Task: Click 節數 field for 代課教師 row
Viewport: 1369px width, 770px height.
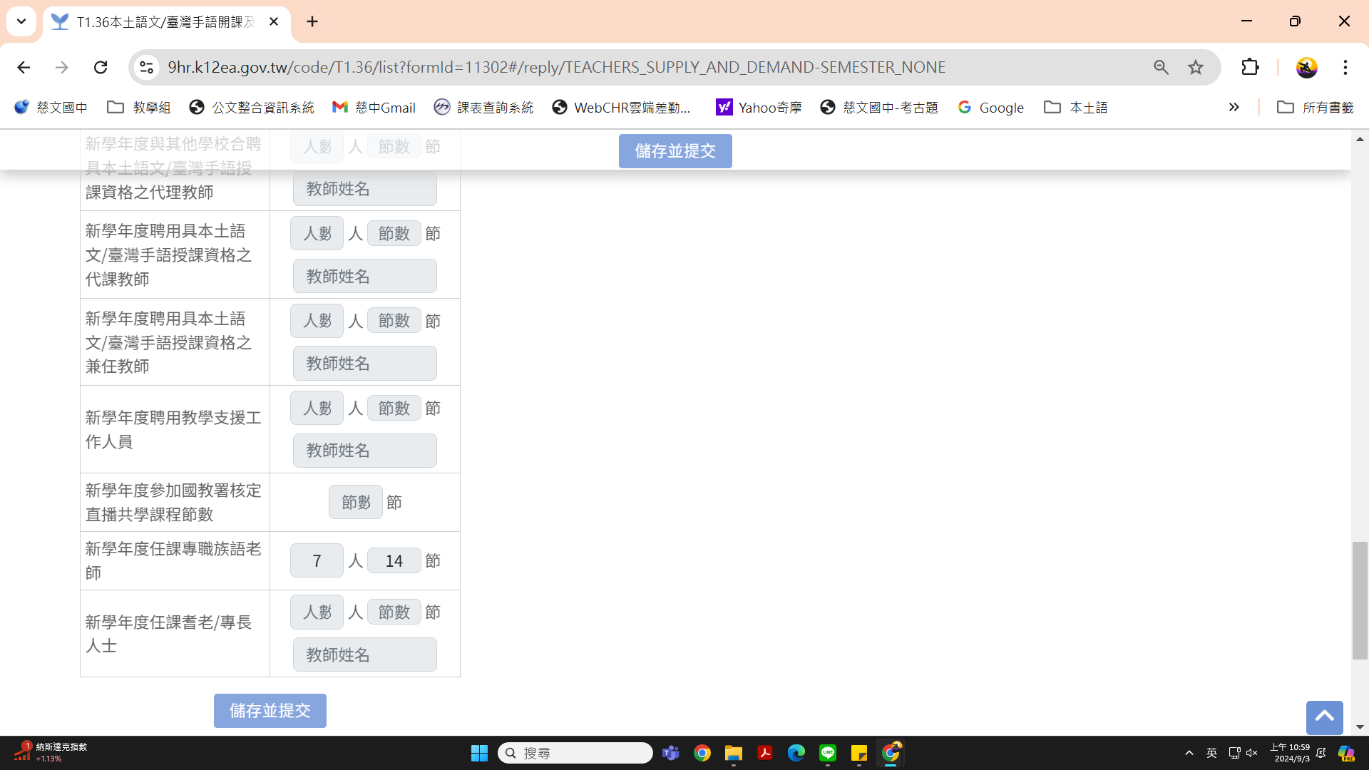Action: [x=394, y=233]
